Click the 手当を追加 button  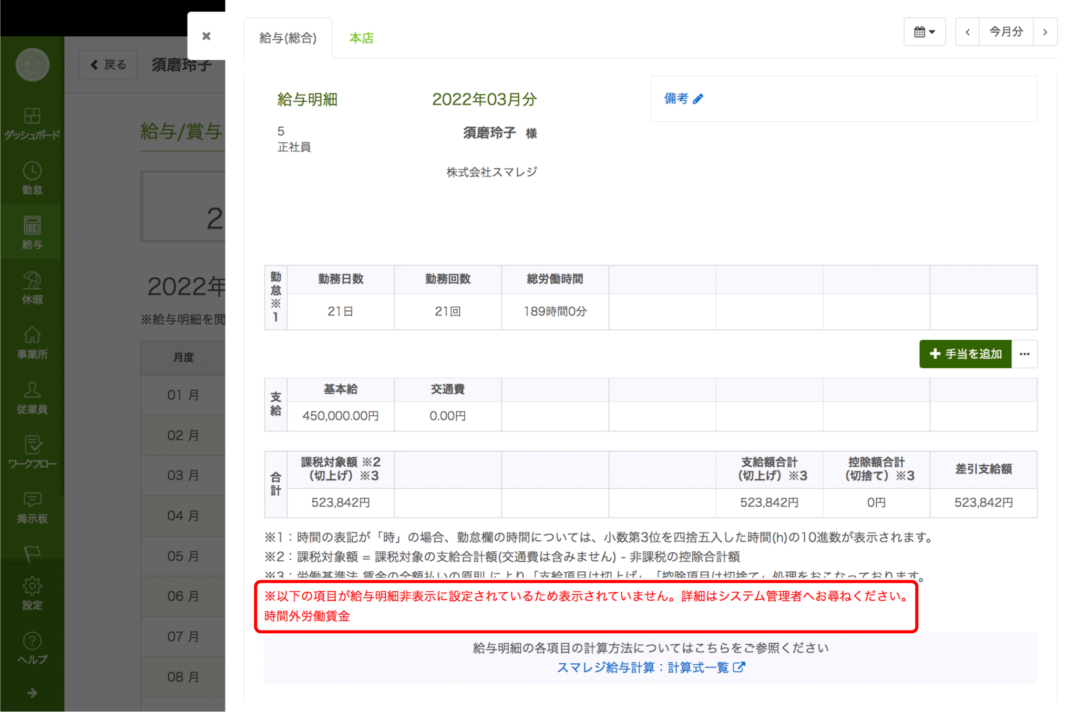pyautogui.click(x=965, y=354)
